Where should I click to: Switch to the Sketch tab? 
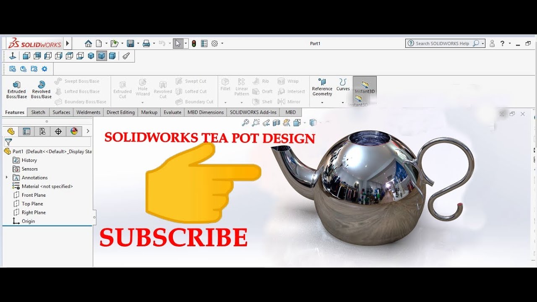point(38,112)
